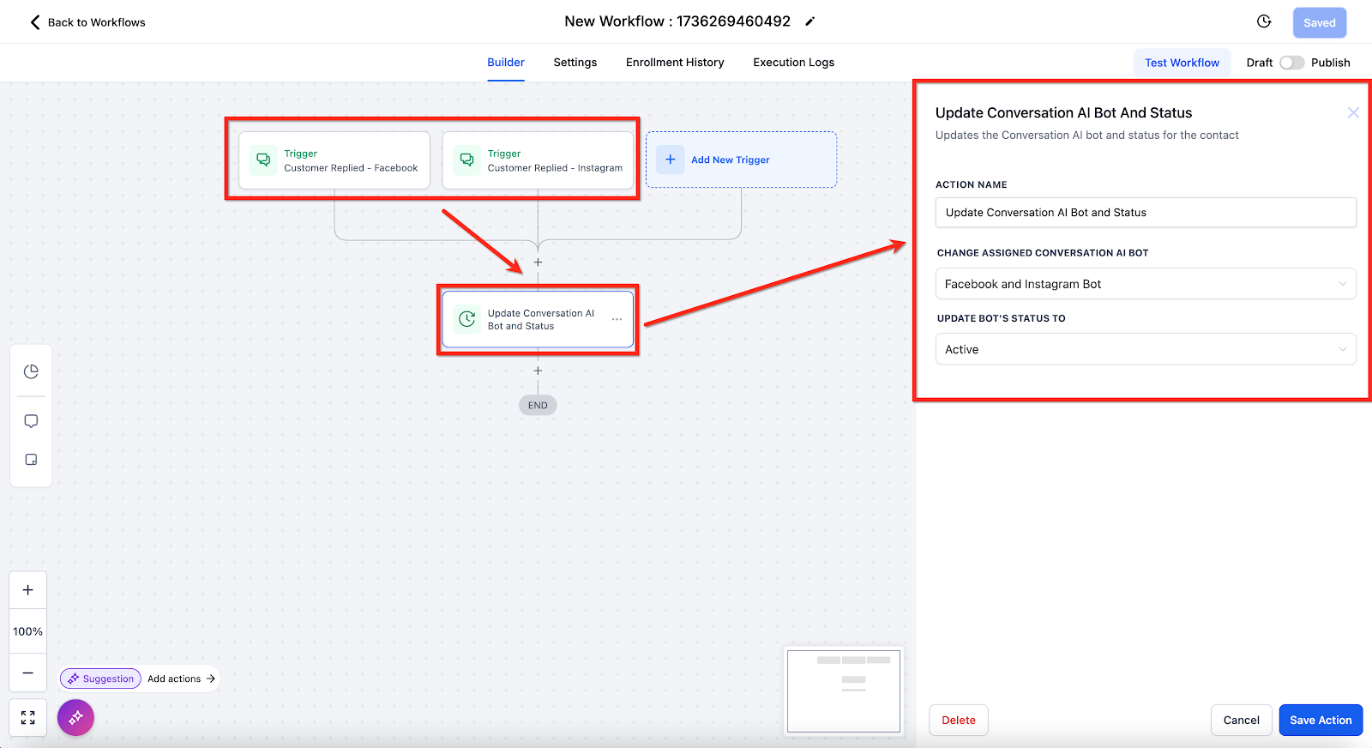
Task: Open the stats pie-chart icon in left sidebar
Action: [31, 371]
